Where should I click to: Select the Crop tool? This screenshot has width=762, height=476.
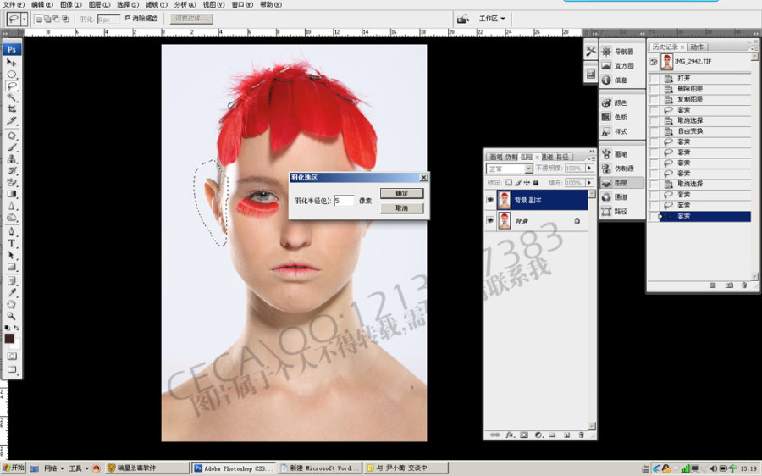click(12, 109)
